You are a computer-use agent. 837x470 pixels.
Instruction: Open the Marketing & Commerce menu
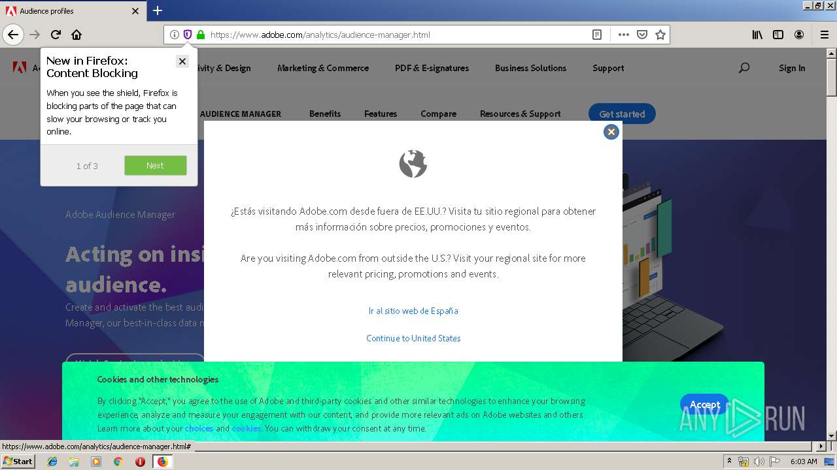tap(323, 68)
